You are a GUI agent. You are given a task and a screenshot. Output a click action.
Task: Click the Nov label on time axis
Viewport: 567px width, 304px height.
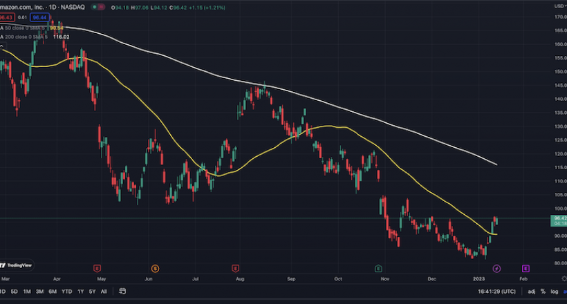384,278
